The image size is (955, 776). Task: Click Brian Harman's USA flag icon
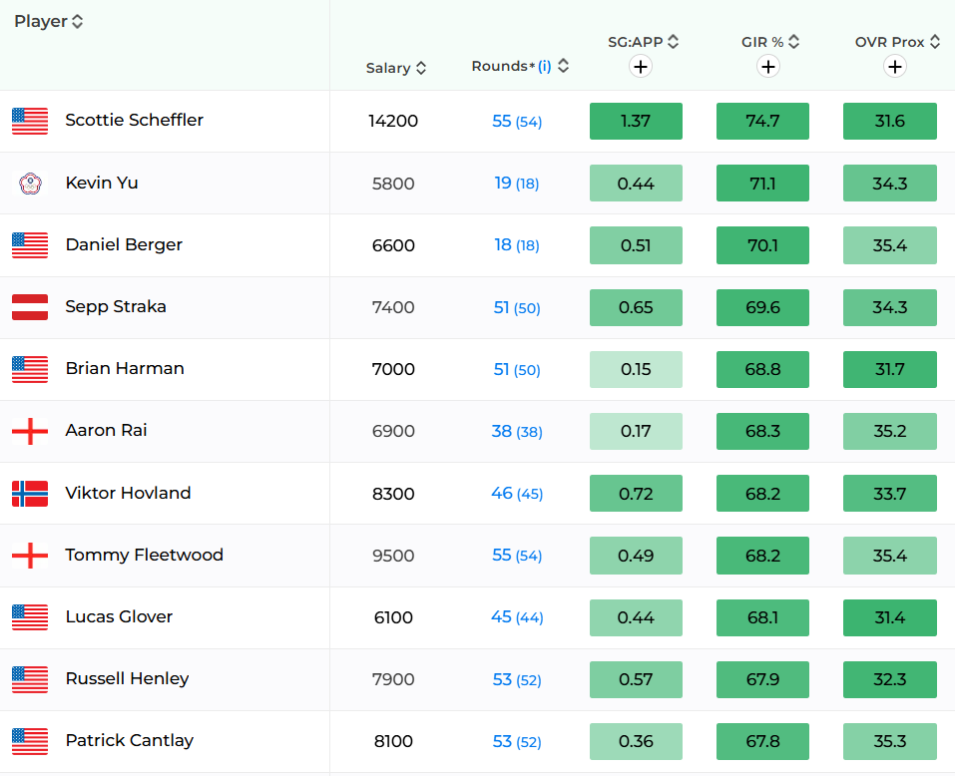pyautogui.click(x=30, y=369)
